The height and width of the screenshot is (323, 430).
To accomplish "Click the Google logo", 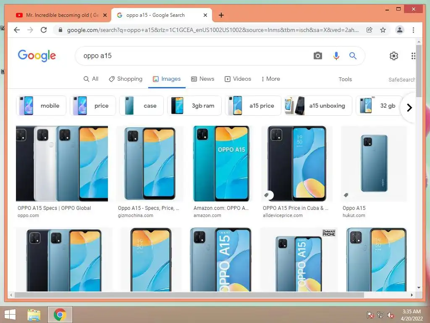I will (x=37, y=56).
